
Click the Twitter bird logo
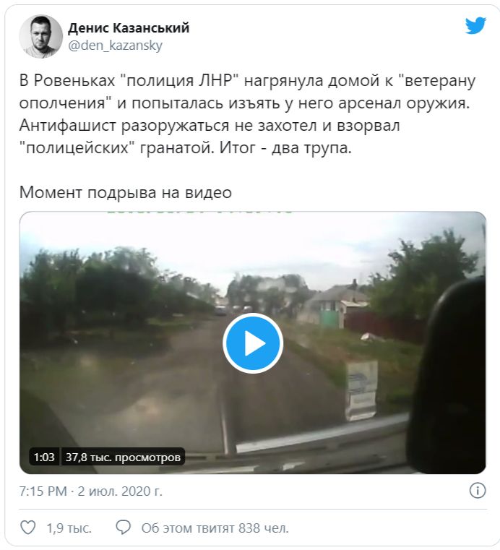click(x=475, y=25)
